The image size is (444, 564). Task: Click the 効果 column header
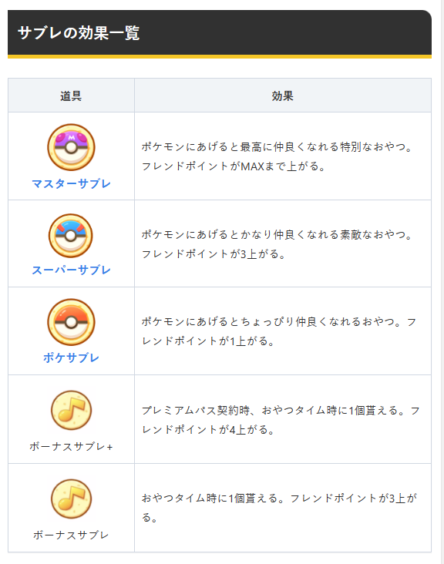[x=283, y=96]
